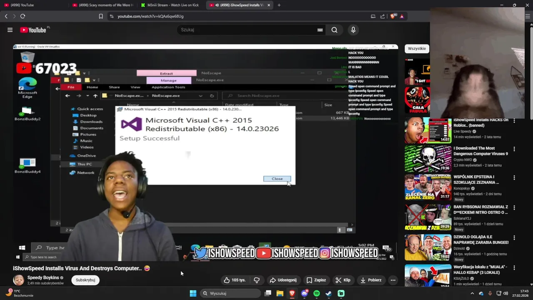533x300 pixels.
Task: Open the Windows Start menu
Action: point(193,293)
